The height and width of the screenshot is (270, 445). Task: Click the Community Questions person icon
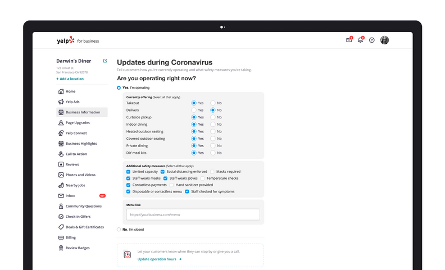pos(61,206)
